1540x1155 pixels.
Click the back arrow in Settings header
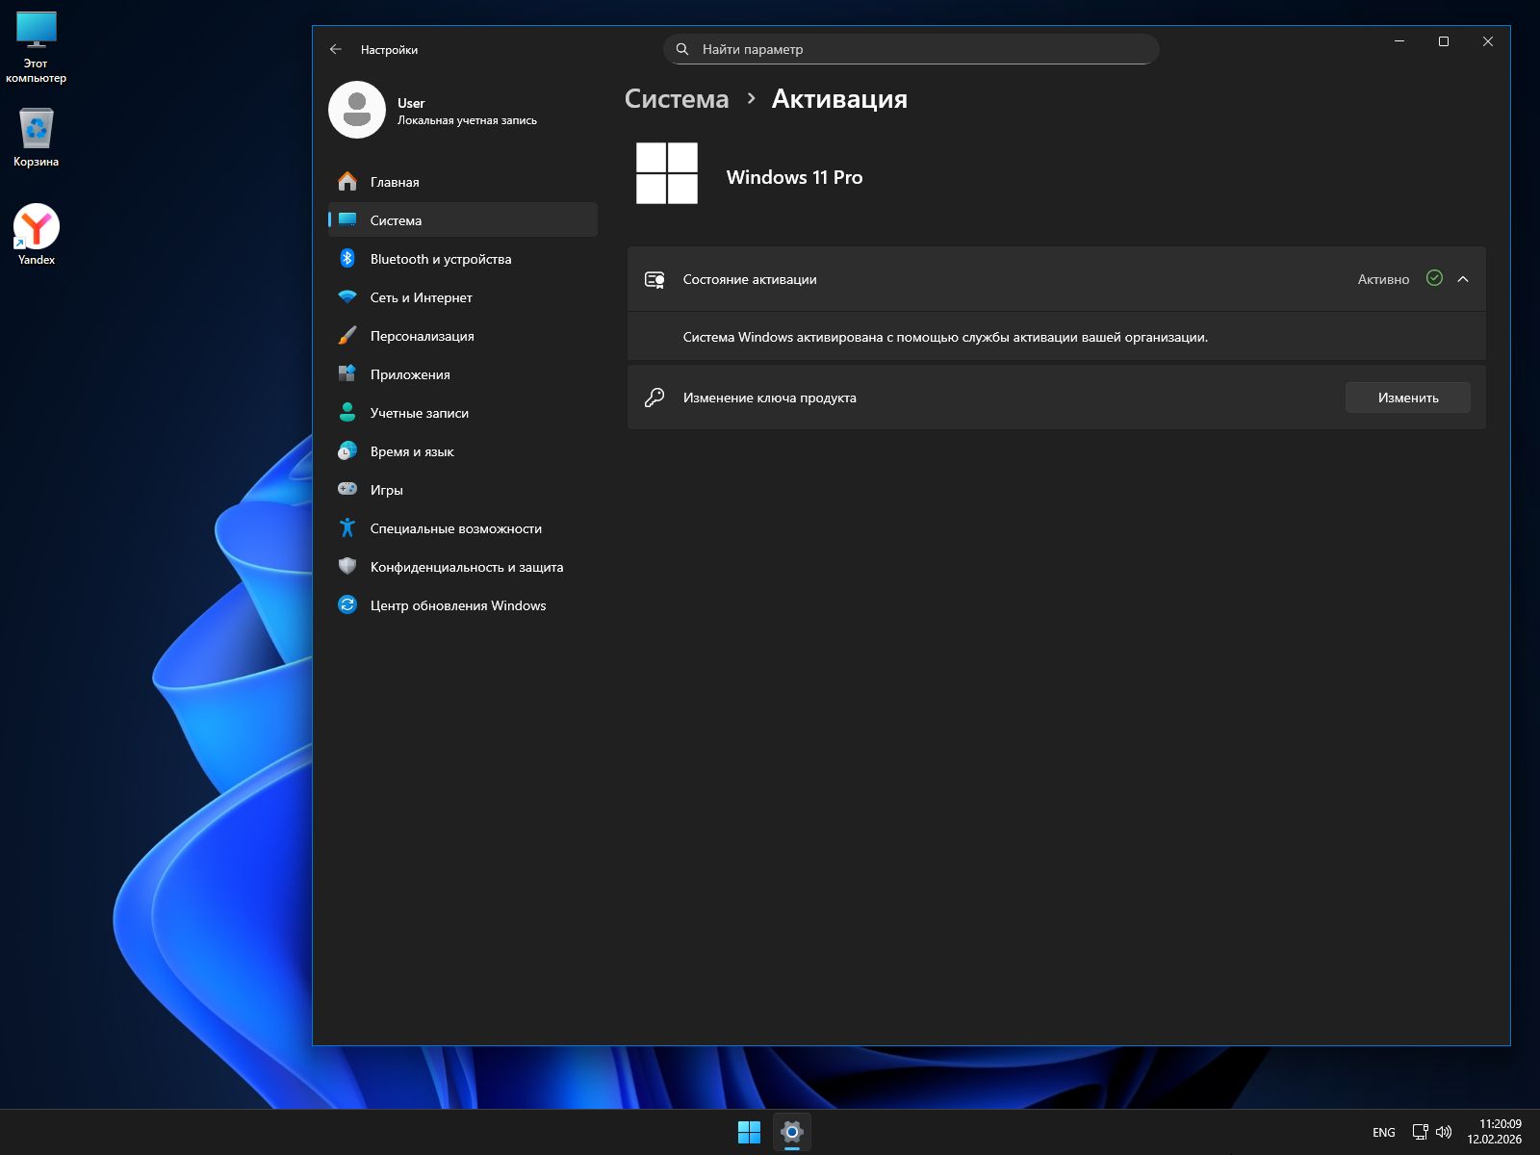click(x=336, y=49)
